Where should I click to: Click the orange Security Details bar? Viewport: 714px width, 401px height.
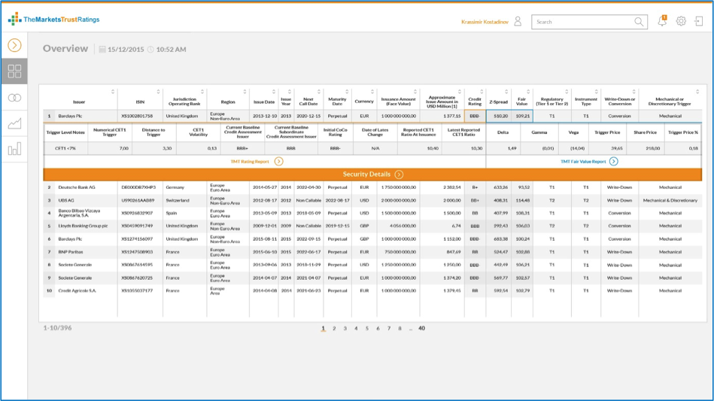tap(372, 175)
